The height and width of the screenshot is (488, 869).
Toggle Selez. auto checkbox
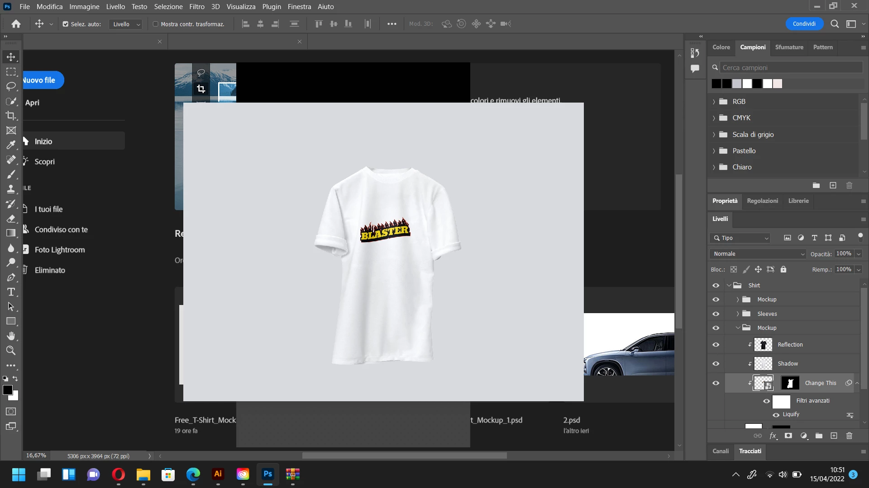(66, 24)
